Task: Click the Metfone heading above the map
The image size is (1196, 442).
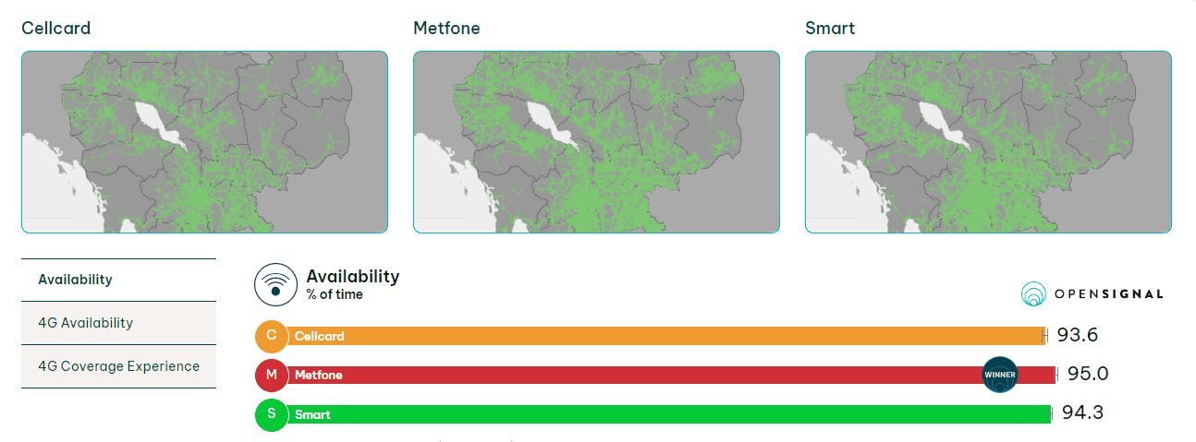Action: pos(446,29)
